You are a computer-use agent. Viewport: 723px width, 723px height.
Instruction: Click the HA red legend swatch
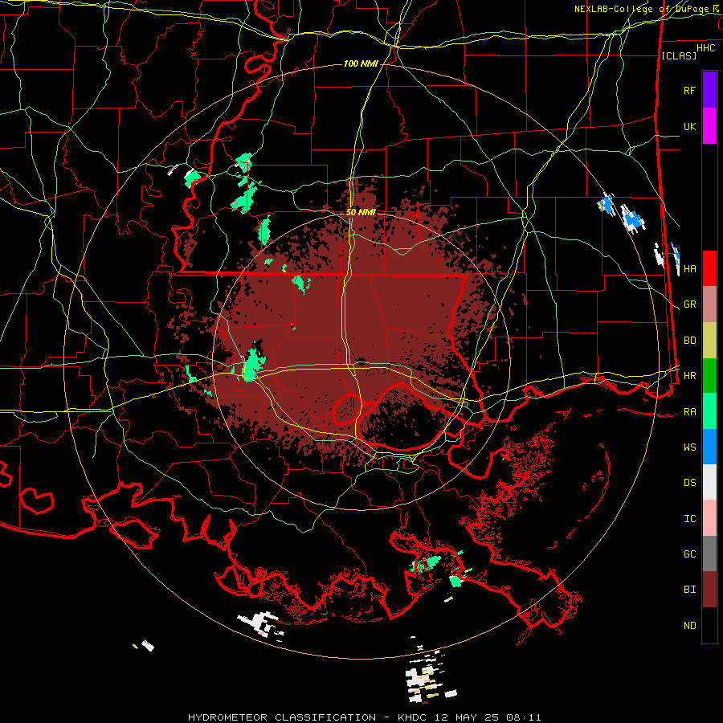[x=709, y=268]
